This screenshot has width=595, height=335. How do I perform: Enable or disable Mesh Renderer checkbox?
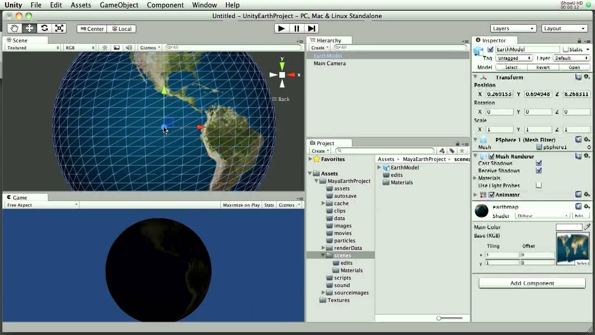pyautogui.click(x=491, y=156)
